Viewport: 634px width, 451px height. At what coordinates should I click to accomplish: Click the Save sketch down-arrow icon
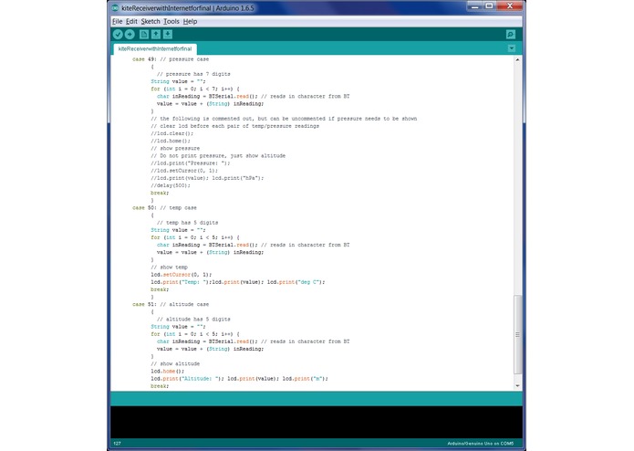coord(168,35)
